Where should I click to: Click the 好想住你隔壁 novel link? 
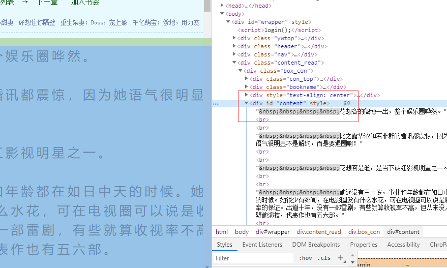(x=36, y=22)
